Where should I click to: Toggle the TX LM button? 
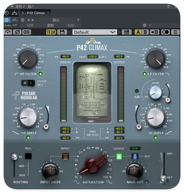point(51,32)
